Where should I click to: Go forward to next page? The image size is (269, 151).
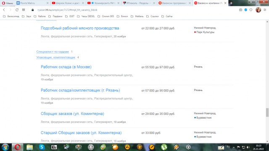click(10, 10)
